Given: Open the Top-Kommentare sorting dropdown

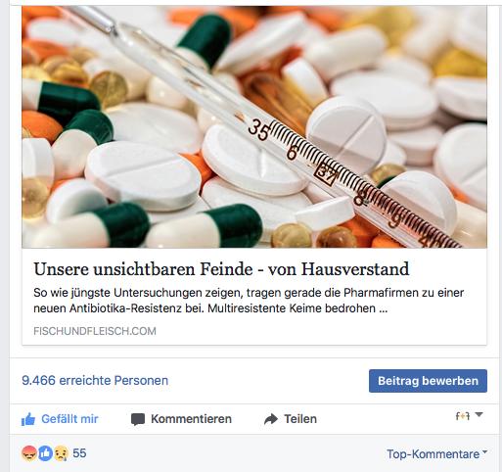Looking at the screenshot, I should coord(436,453).
